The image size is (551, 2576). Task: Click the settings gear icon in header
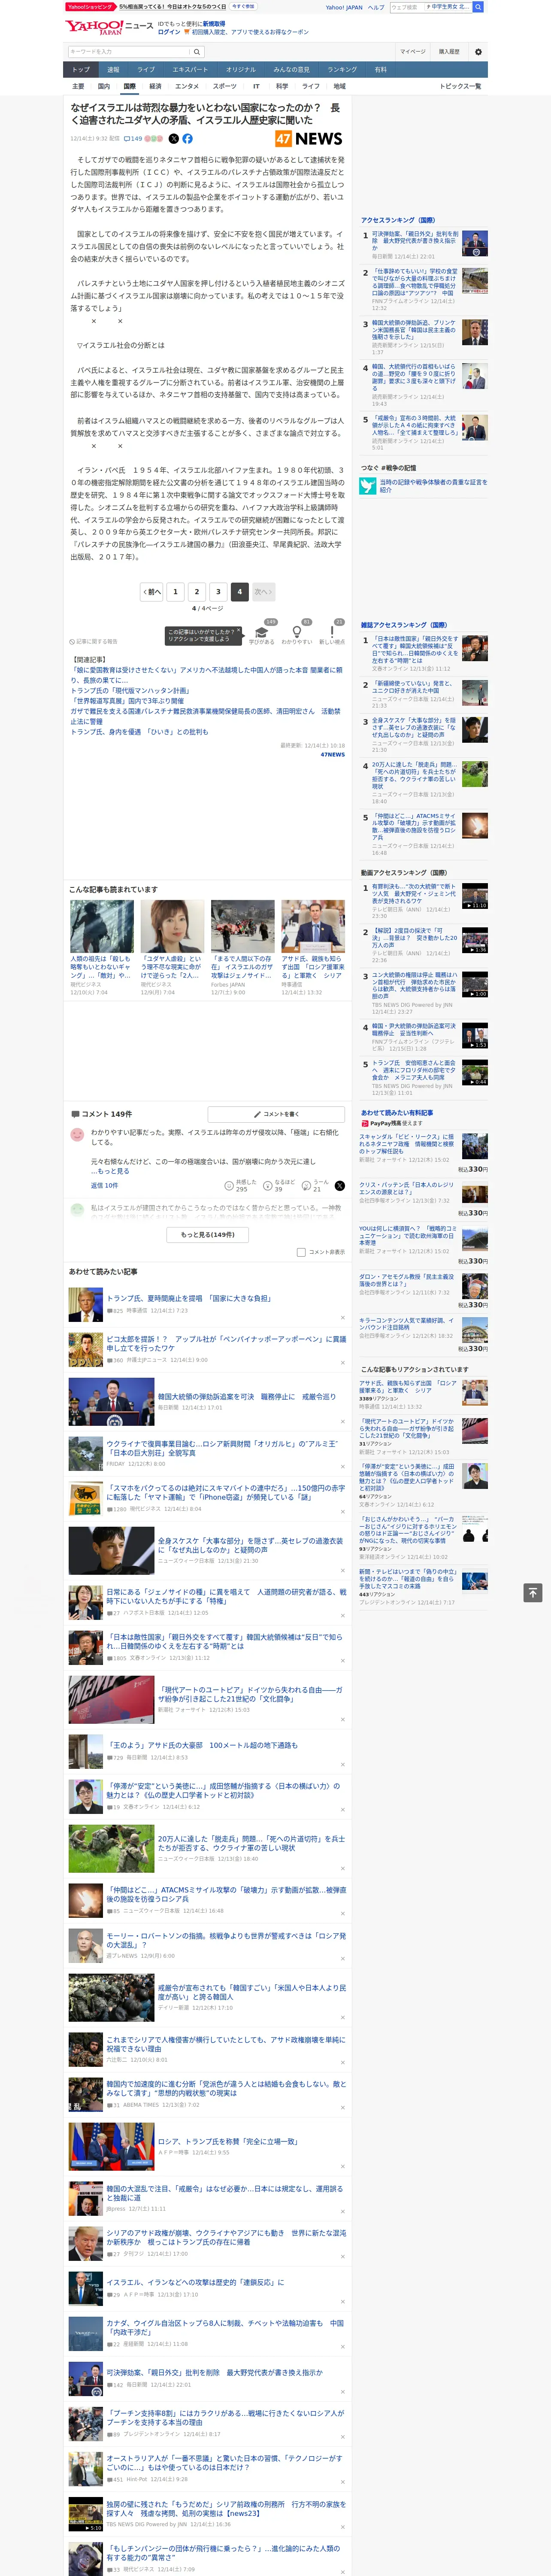pyautogui.click(x=478, y=51)
